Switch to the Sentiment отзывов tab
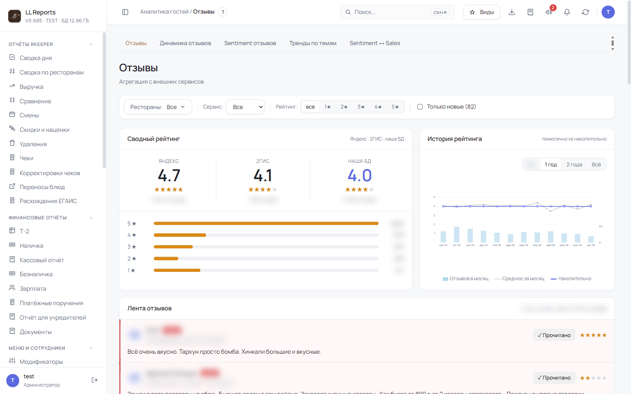The width and height of the screenshot is (631, 394). [250, 43]
